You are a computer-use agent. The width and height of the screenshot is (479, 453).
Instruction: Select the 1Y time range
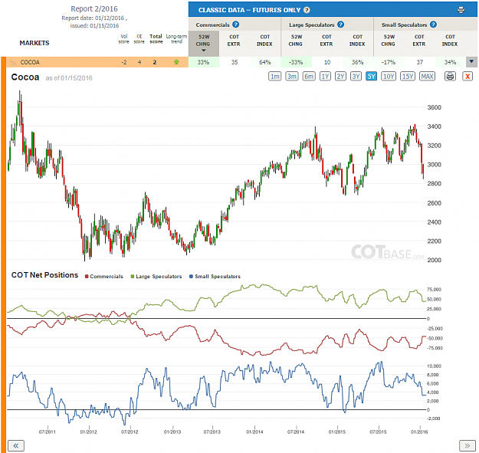[325, 76]
